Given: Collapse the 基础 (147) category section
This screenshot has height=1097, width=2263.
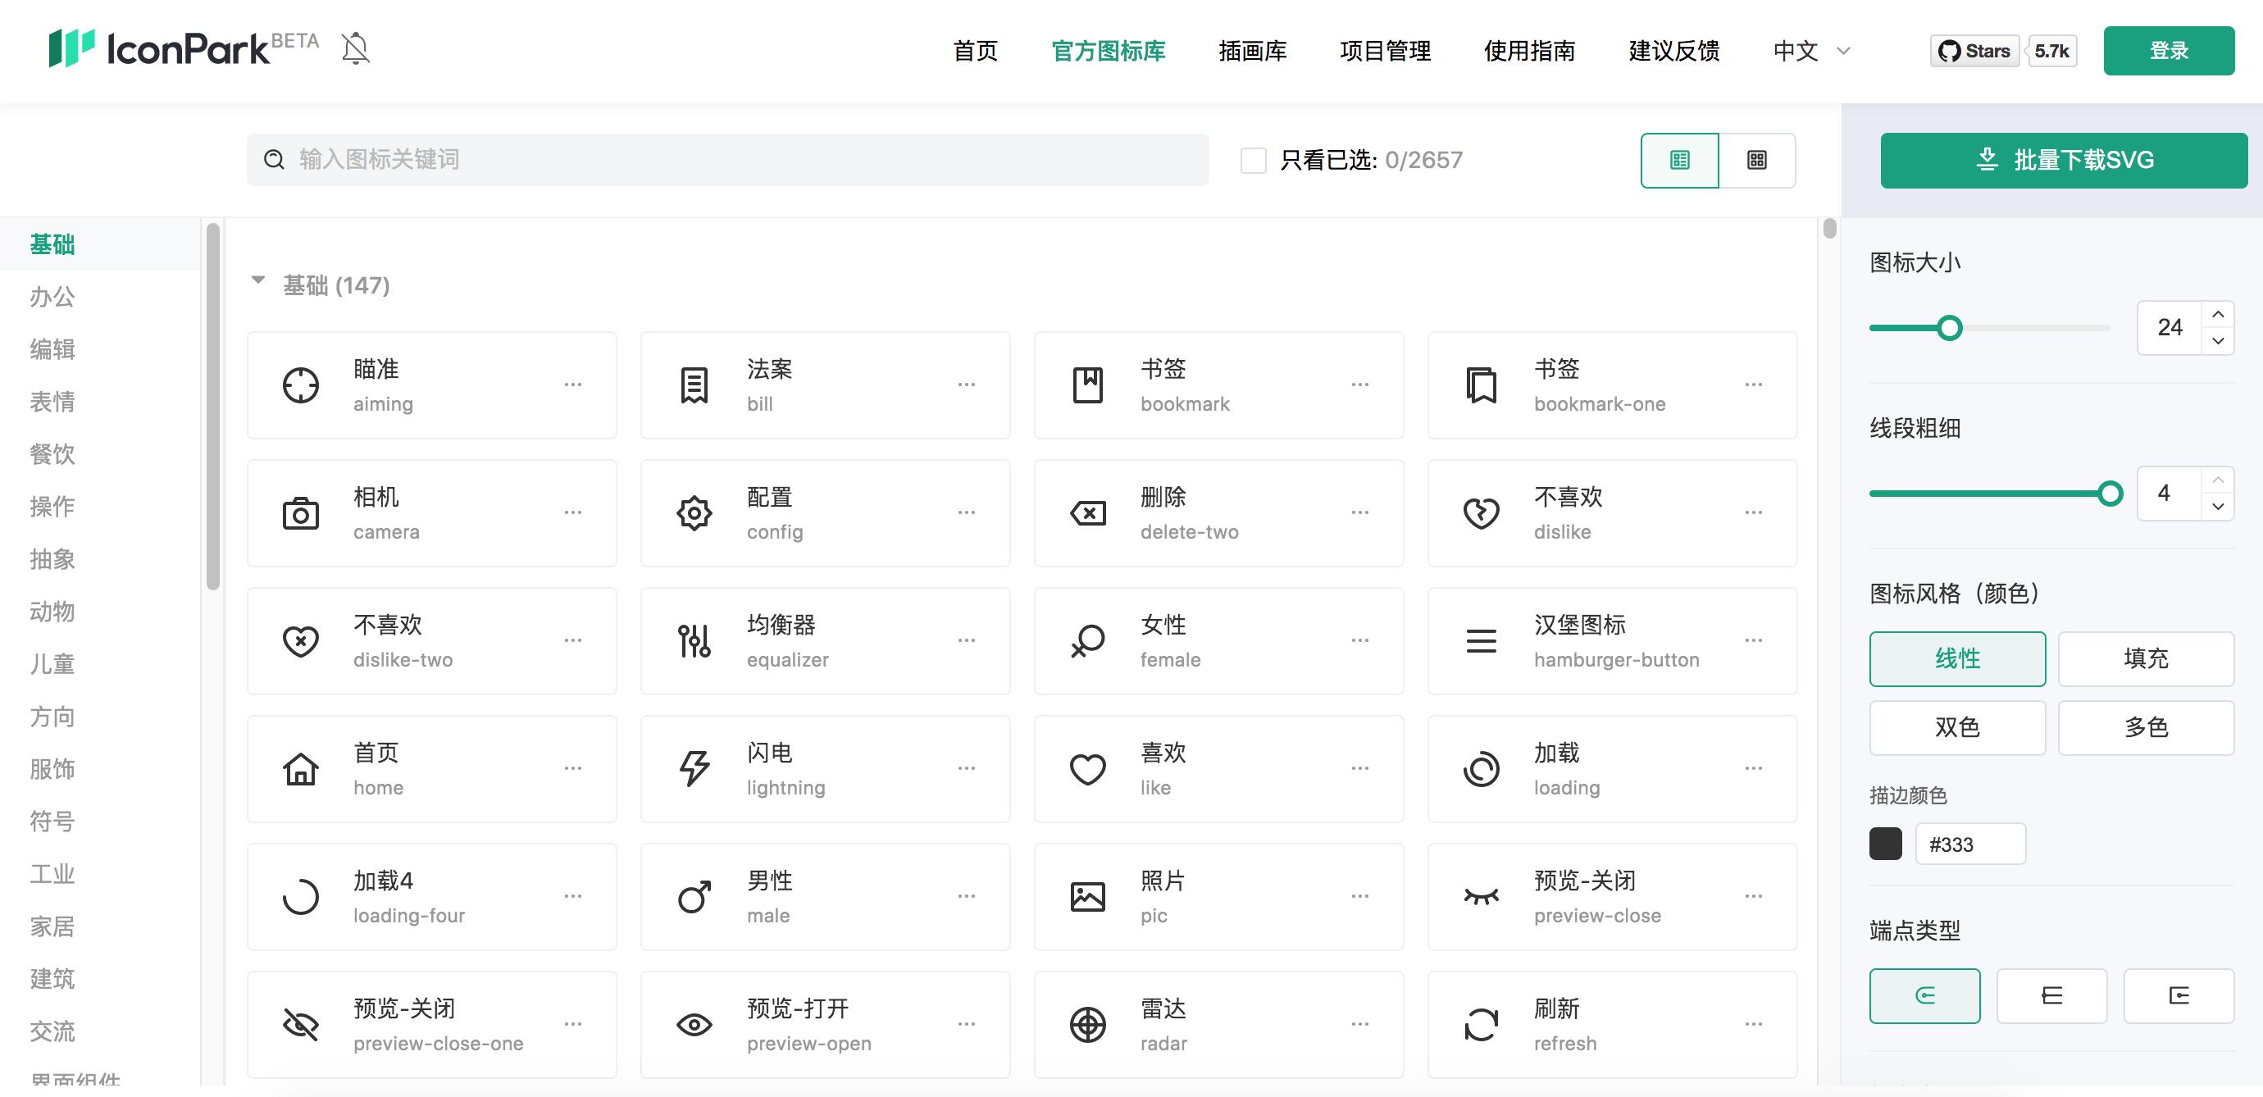Looking at the screenshot, I should pos(258,280).
